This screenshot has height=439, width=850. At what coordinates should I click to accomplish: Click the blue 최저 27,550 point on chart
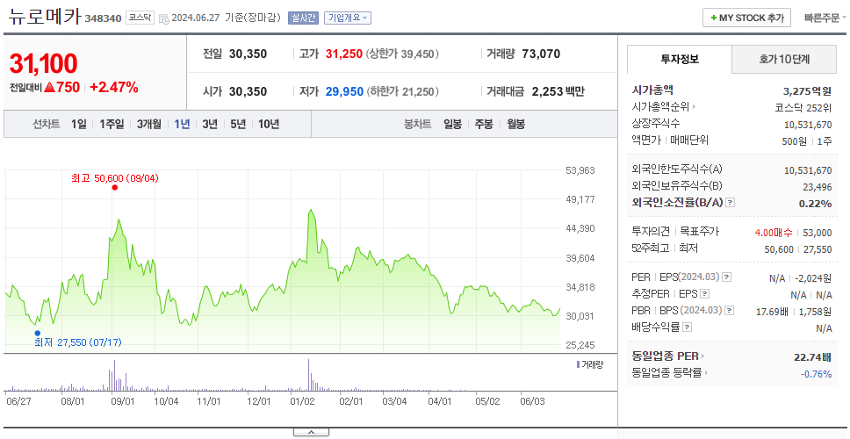(x=38, y=333)
